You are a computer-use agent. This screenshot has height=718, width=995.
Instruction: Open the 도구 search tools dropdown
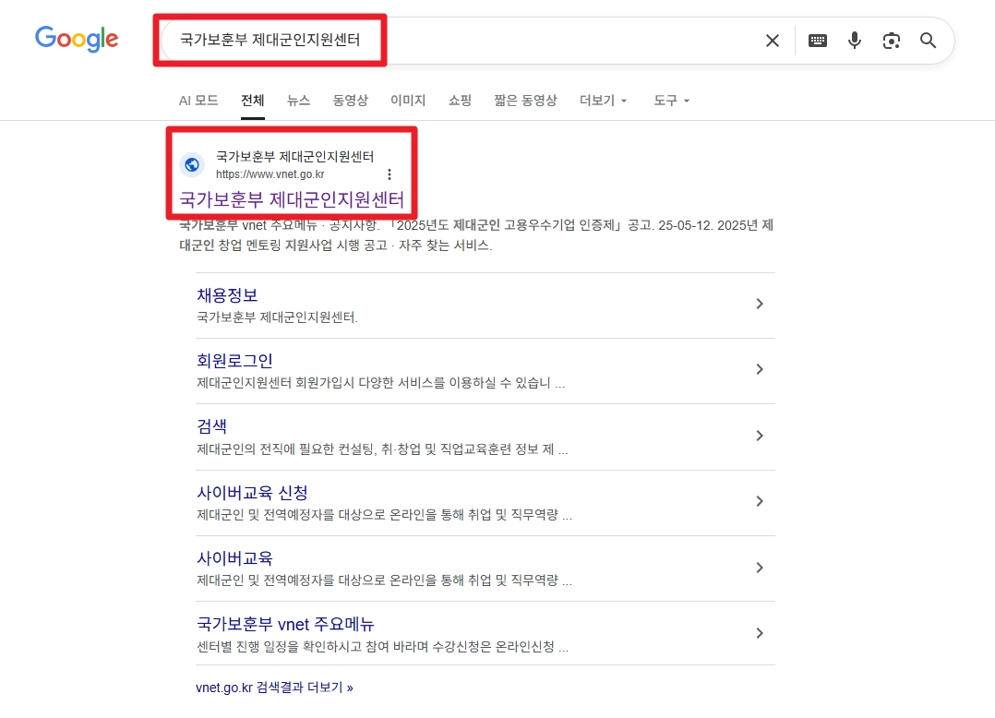point(670,101)
